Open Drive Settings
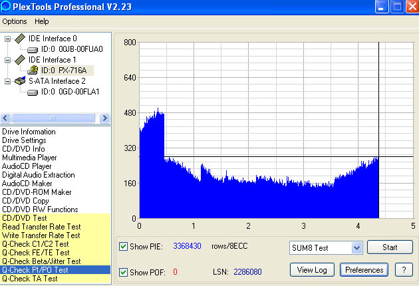The image size is (419, 286). pyautogui.click(x=24, y=140)
